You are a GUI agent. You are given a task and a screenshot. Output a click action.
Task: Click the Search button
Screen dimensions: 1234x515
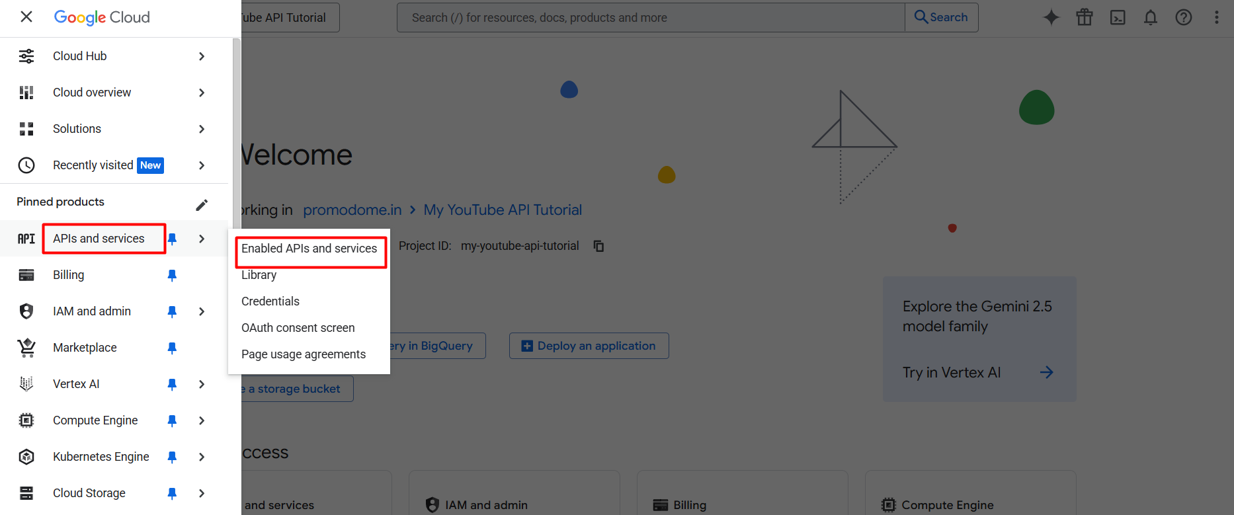(941, 17)
